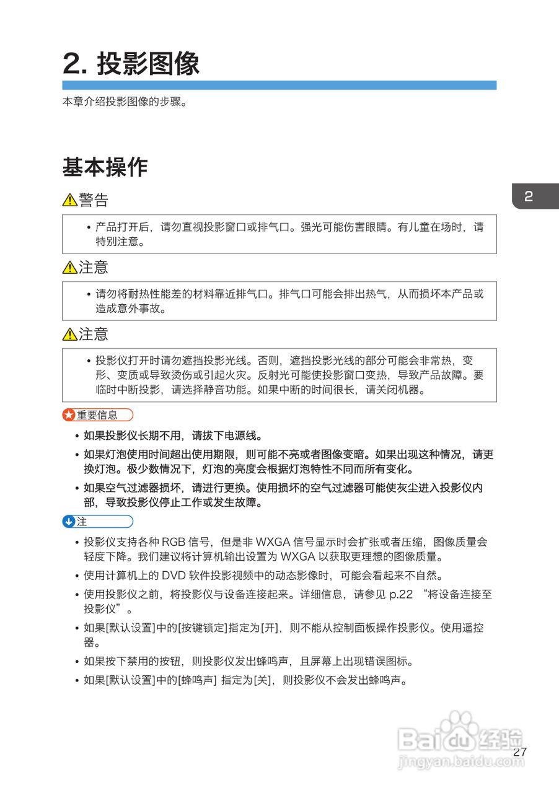
Task: Click the 重要信息 label text
Action: click(x=97, y=414)
